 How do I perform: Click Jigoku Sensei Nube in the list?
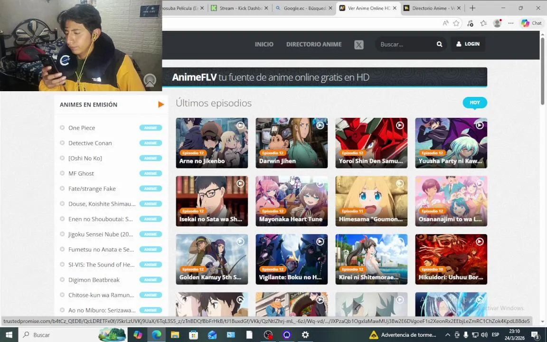pyautogui.click(x=101, y=234)
